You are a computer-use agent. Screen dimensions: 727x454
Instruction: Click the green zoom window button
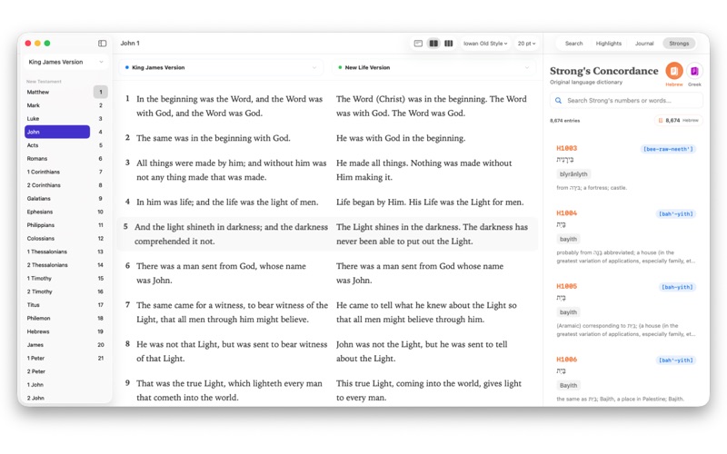(x=47, y=43)
